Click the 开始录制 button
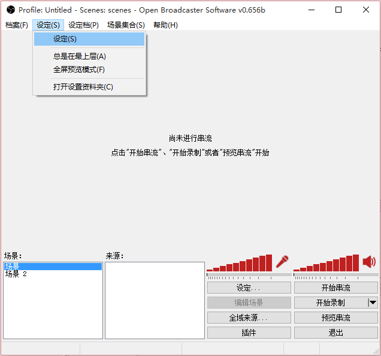The image size is (381, 356). click(x=331, y=303)
